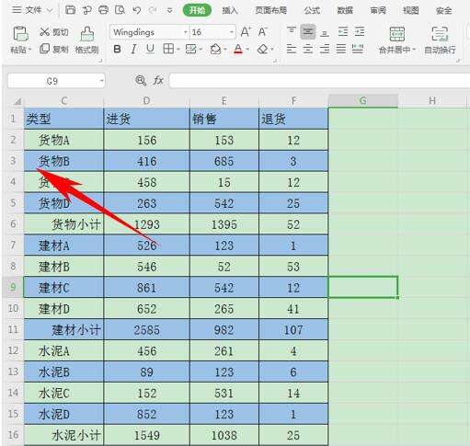Click the Eraser clear format icon
The width and height of the screenshot is (470, 446).
pyautogui.click(x=263, y=49)
